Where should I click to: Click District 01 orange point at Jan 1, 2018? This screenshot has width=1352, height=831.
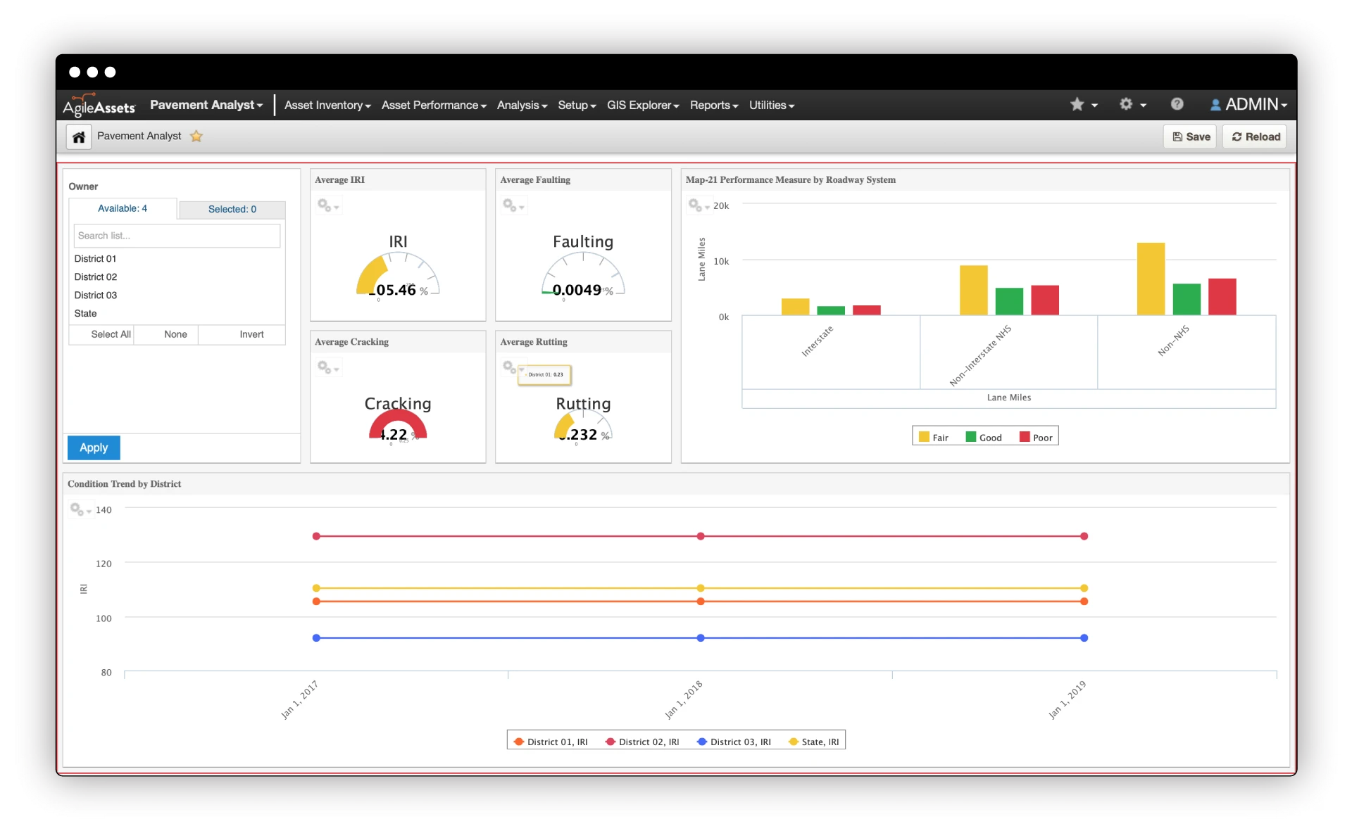[701, 601]
